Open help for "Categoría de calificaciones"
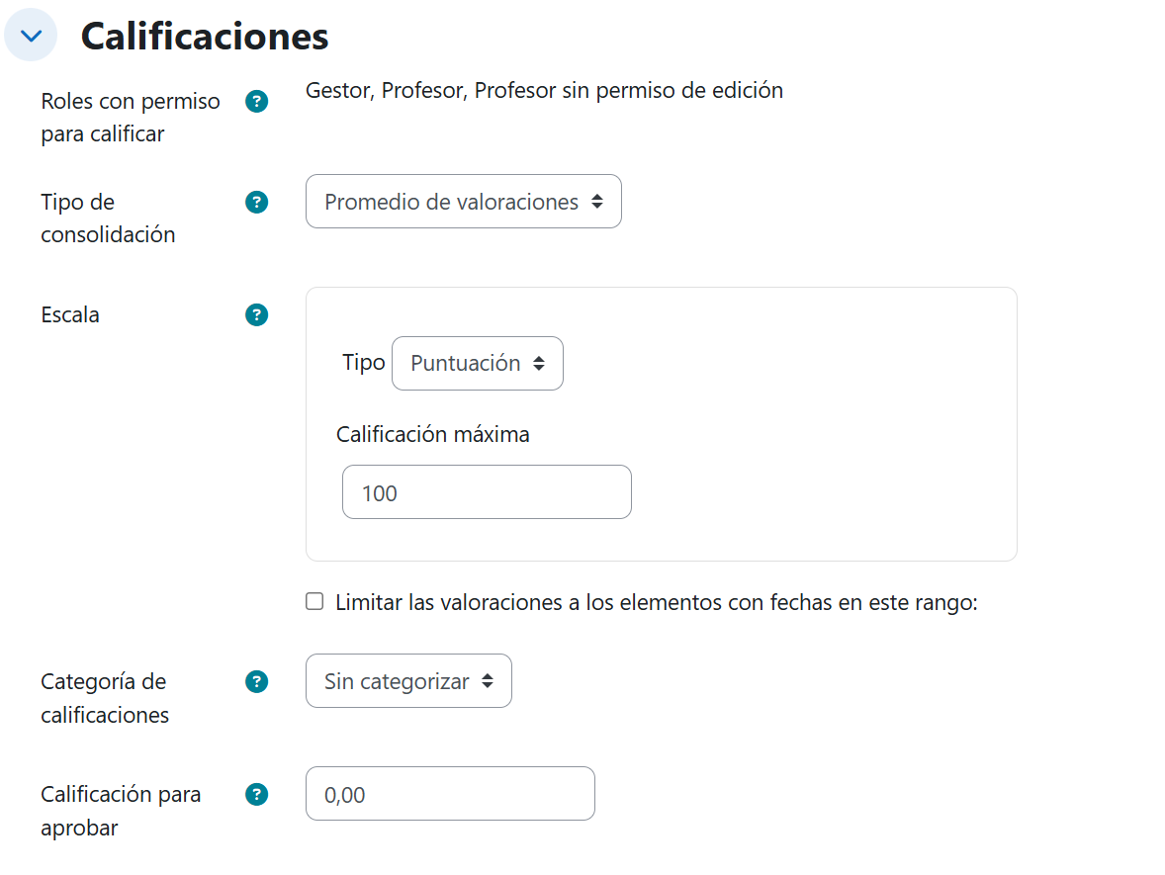 point(256,681)
